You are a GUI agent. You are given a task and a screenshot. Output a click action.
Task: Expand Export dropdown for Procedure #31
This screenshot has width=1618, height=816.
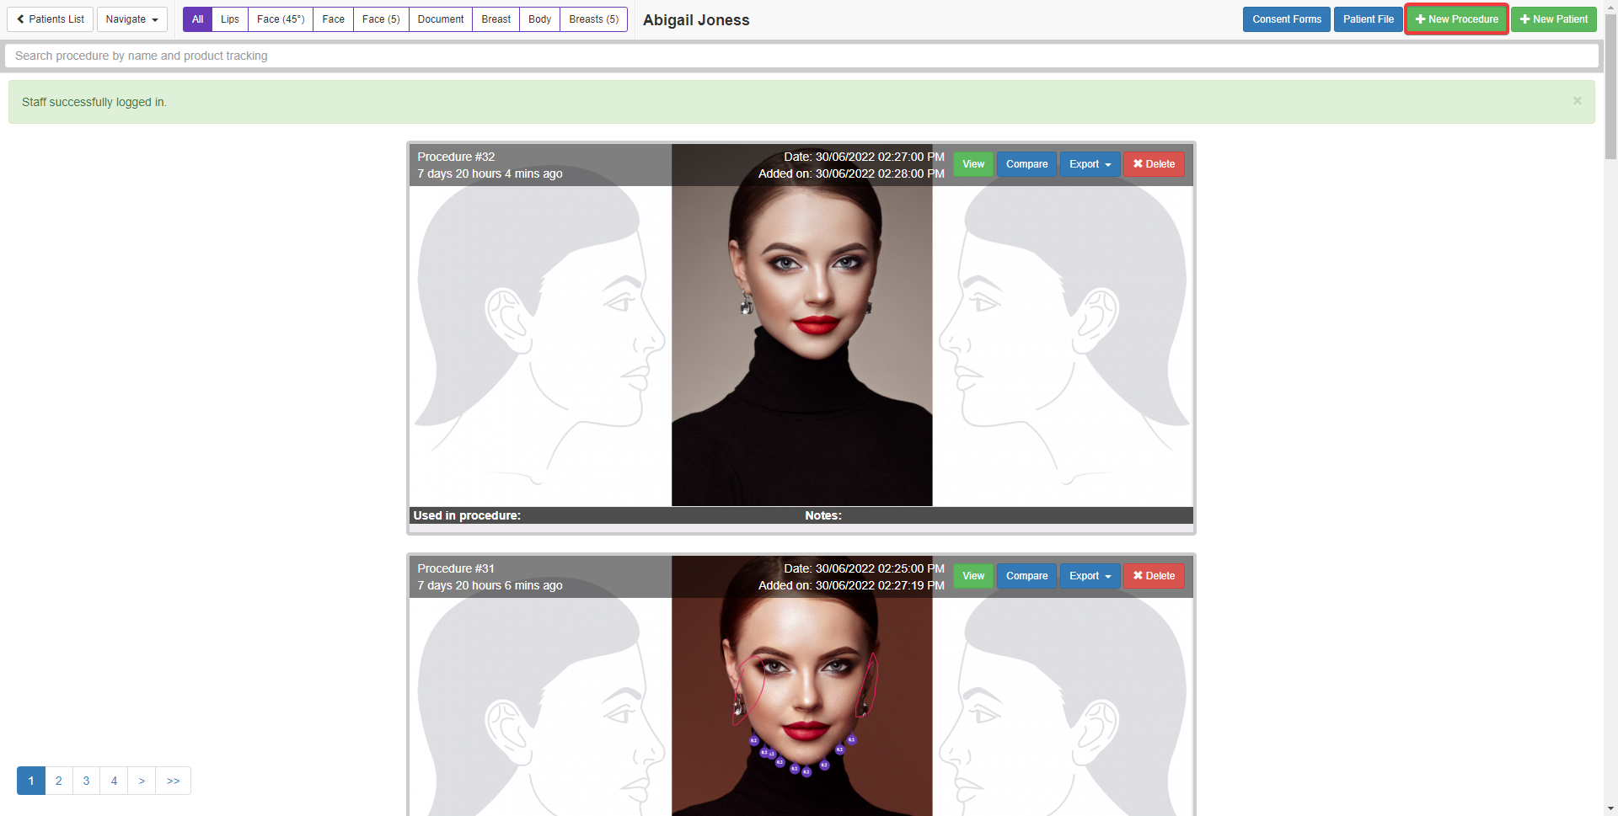1090,576
